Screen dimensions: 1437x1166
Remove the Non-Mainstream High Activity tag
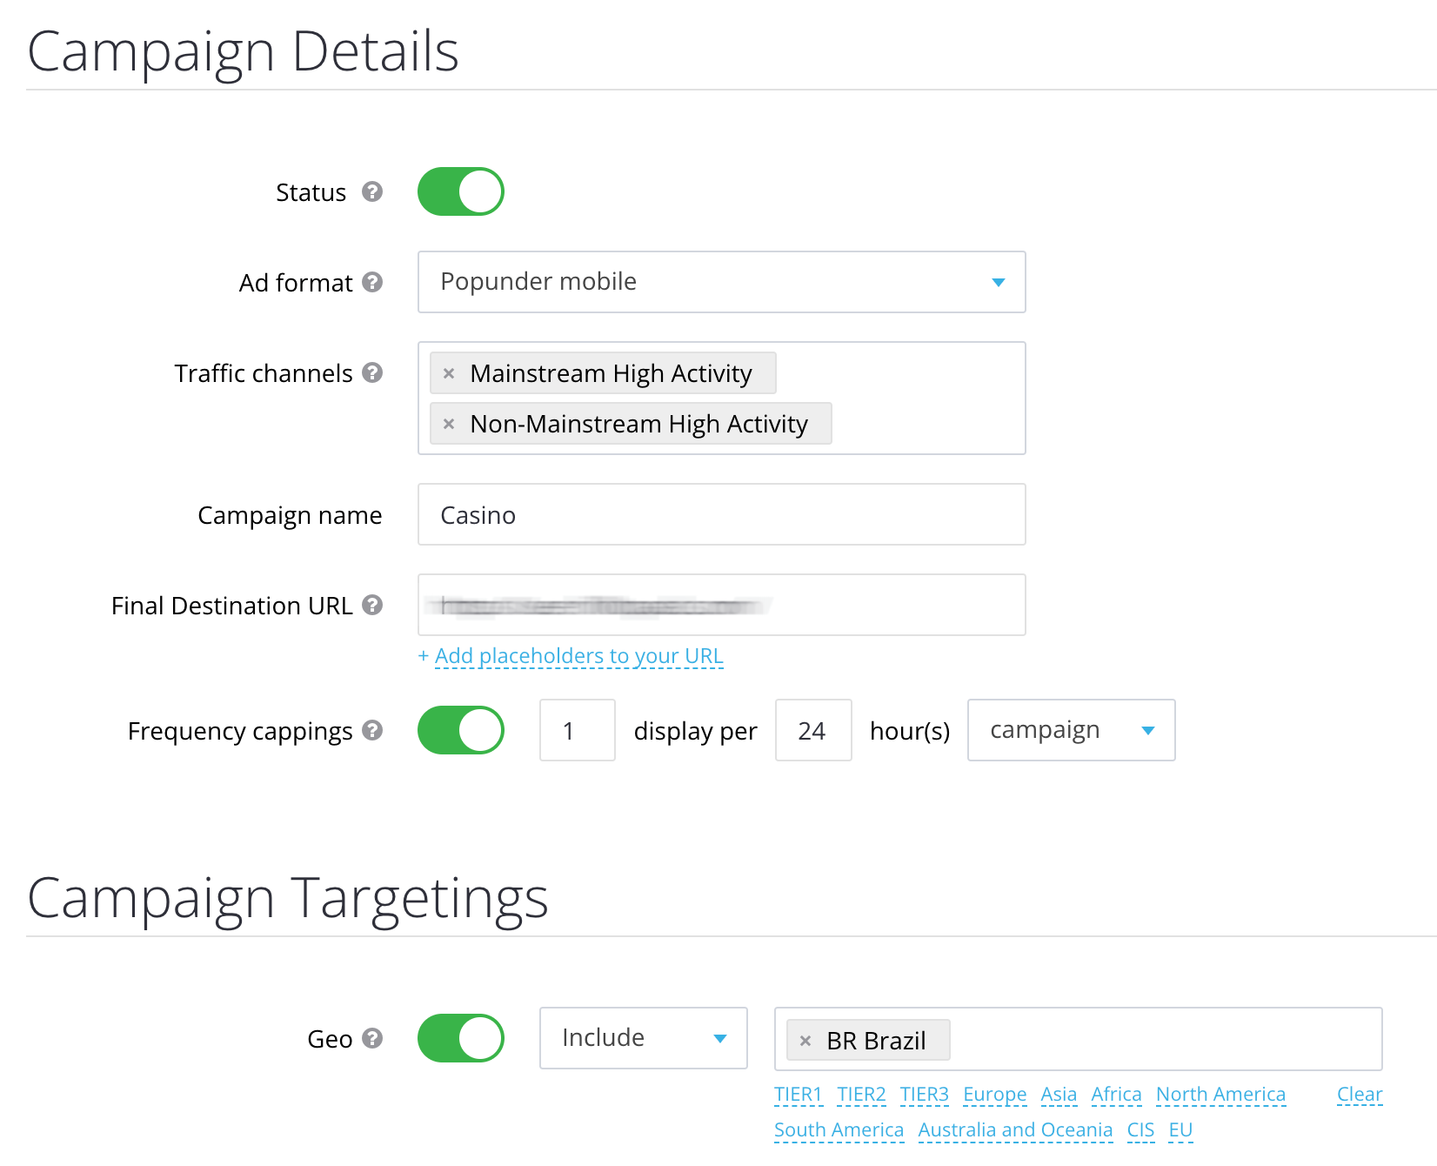(x=449, y=424)
